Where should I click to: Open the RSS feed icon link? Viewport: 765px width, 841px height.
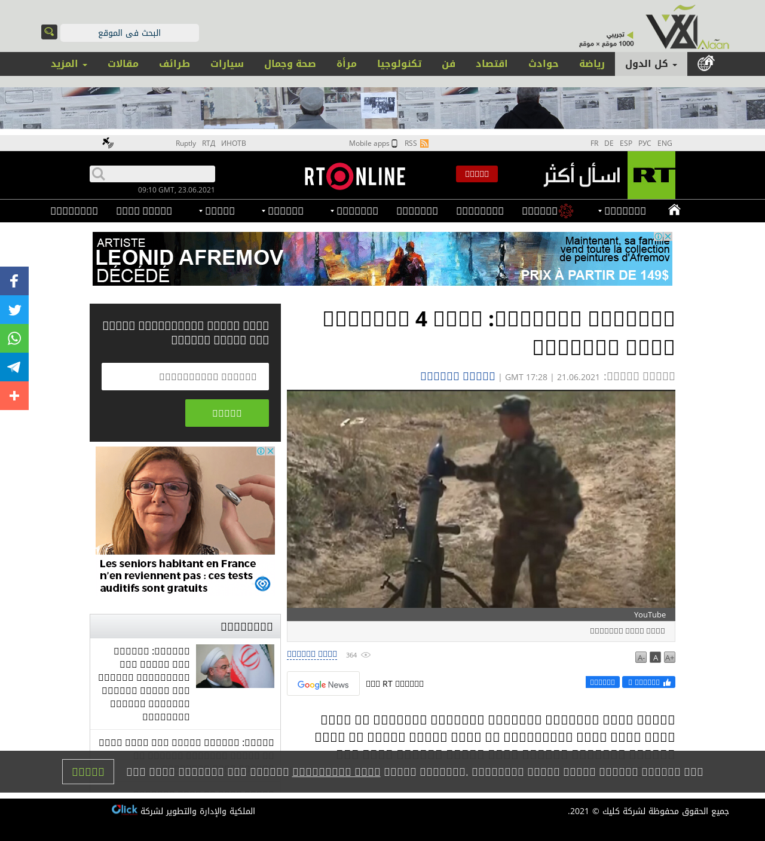[x=424, y=143]
